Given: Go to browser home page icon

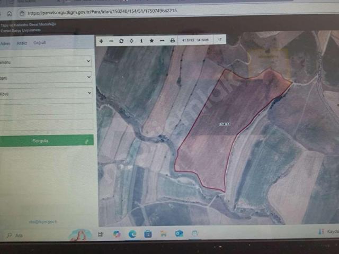Looking at the screenshot, I should click(x=10, y=14).
